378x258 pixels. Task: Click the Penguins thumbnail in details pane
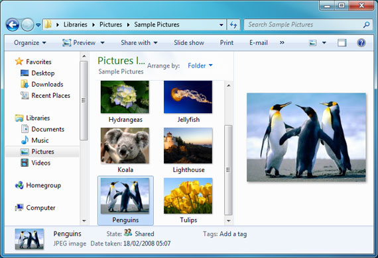coord(29,239)
